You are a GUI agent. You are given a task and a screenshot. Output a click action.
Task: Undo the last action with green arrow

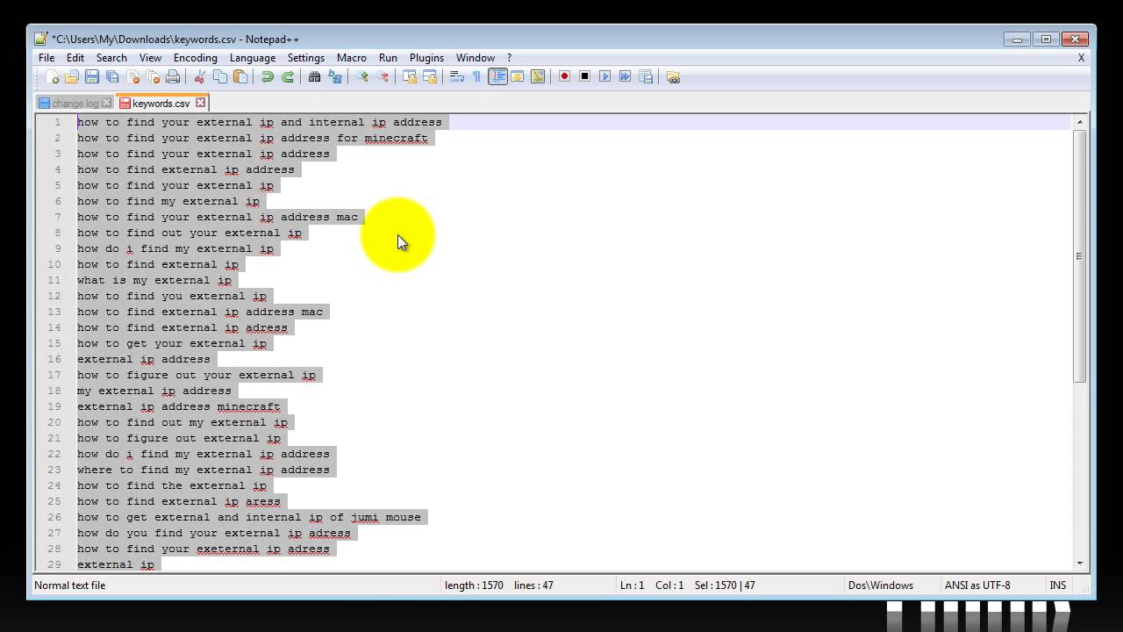268,77
